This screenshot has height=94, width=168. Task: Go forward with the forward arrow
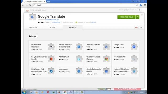[x=27, y=5]
